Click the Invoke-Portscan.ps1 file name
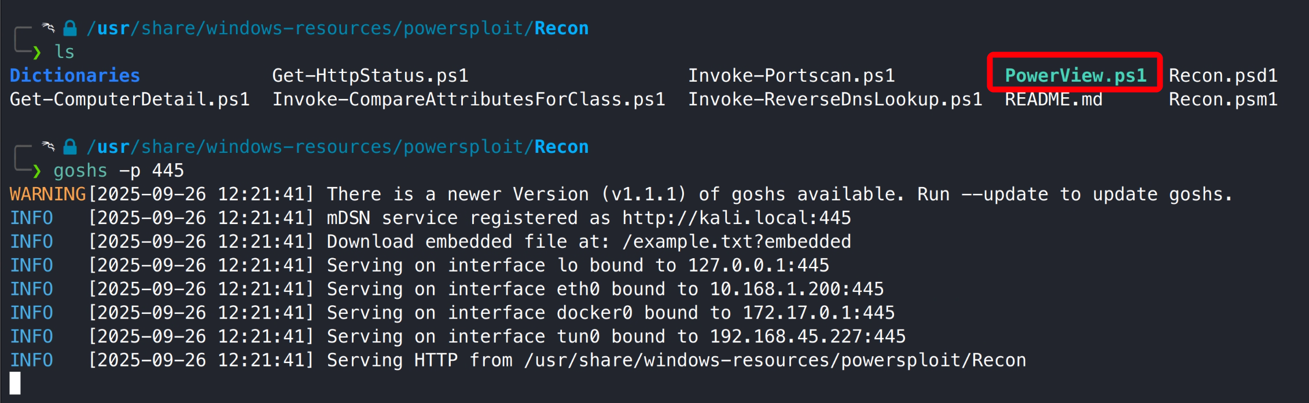This screenshot has height=403, width=1309. point(791,75)
